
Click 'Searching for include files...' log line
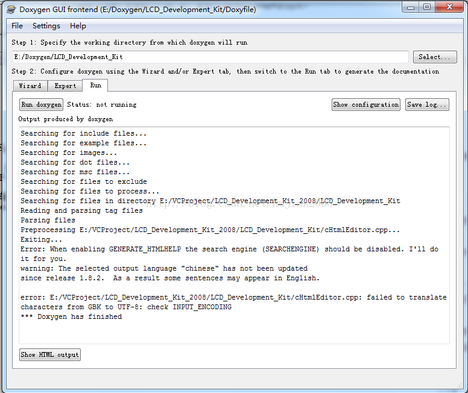(84, 133)
